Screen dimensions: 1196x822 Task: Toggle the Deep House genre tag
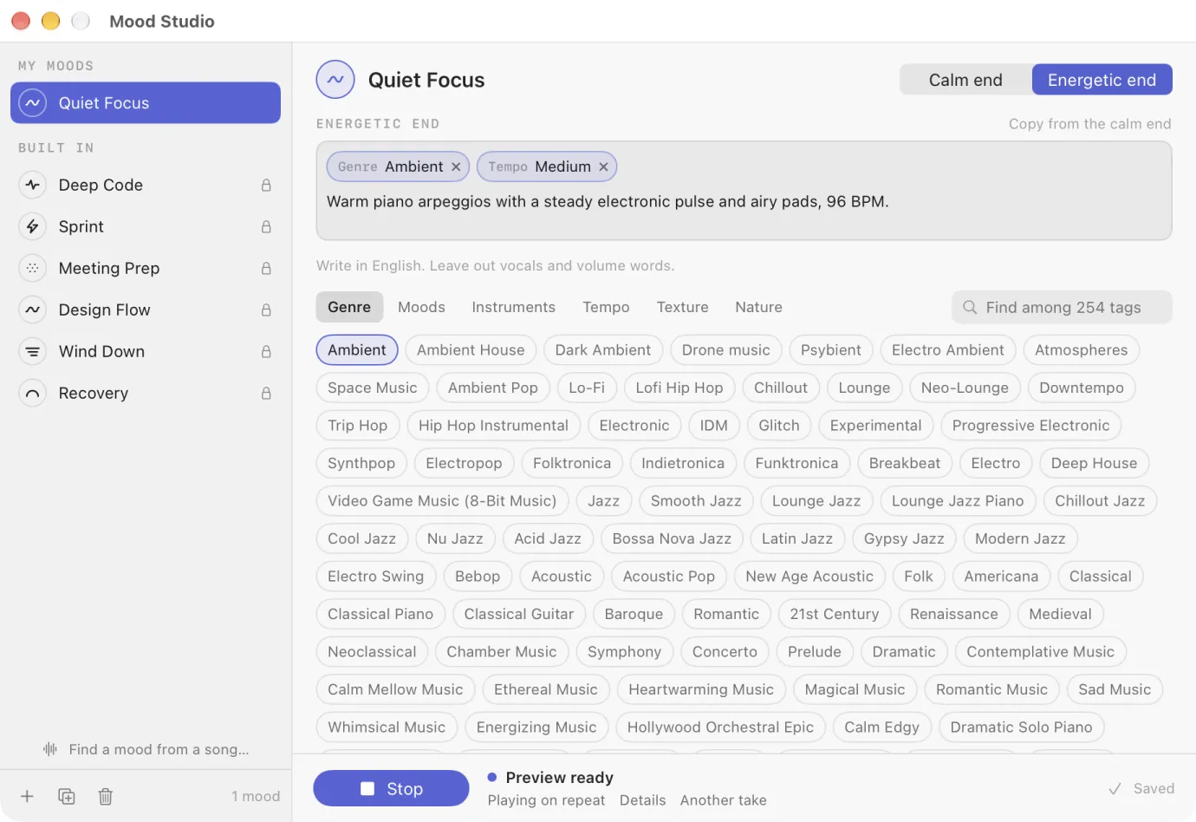tap(1094, 463)
